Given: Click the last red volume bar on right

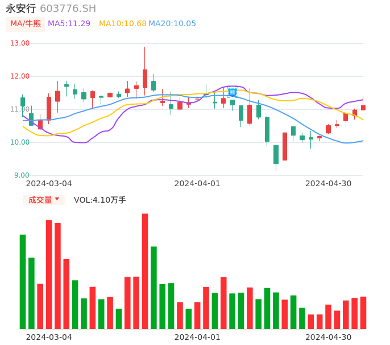Looking at the screenshot, I should click(x=363, y=313).
